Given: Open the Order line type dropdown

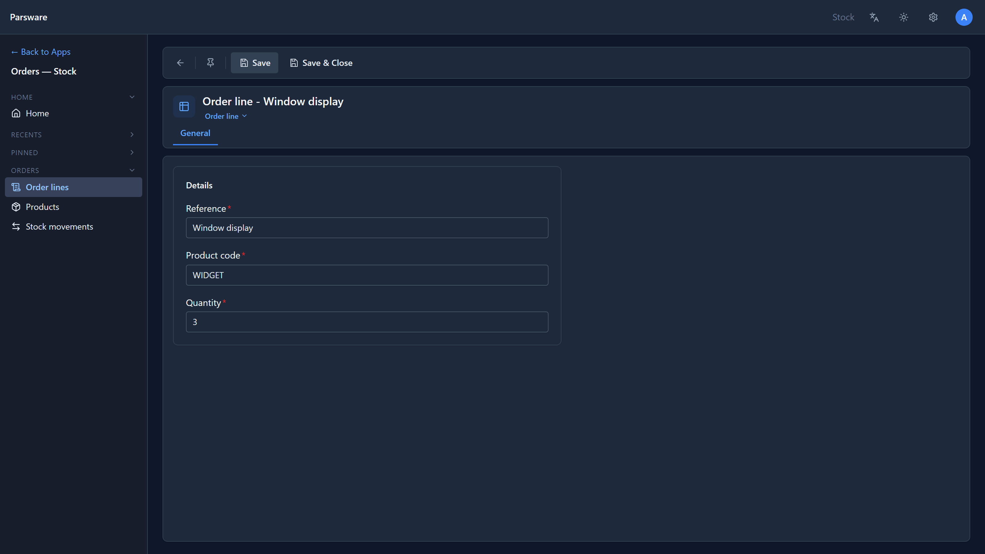Looking at the screenshot, I should (x=226, y=116).
